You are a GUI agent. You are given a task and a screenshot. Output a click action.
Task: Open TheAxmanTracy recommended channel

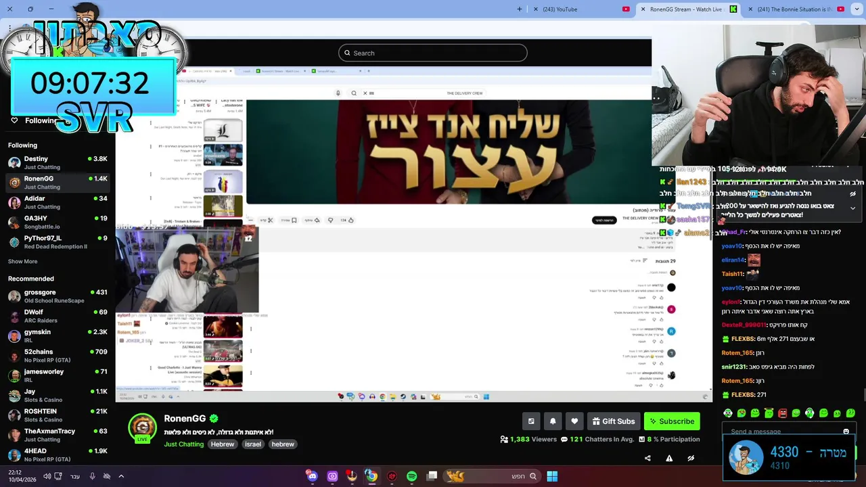click(58, 435)
